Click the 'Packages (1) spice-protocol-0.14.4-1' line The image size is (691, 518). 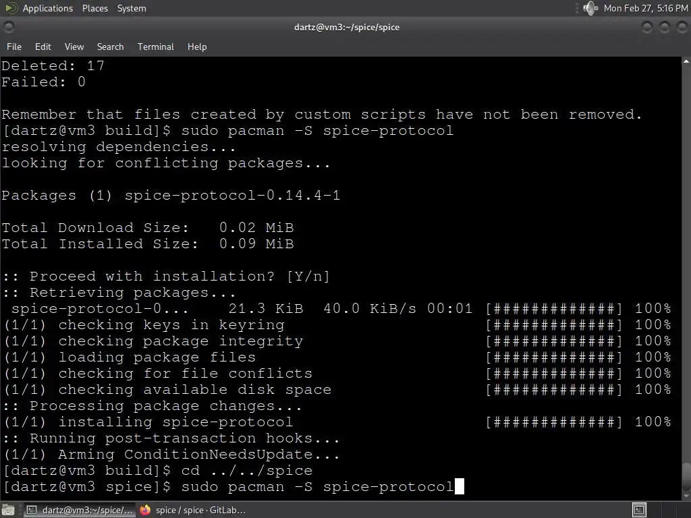tap(171, 195)
